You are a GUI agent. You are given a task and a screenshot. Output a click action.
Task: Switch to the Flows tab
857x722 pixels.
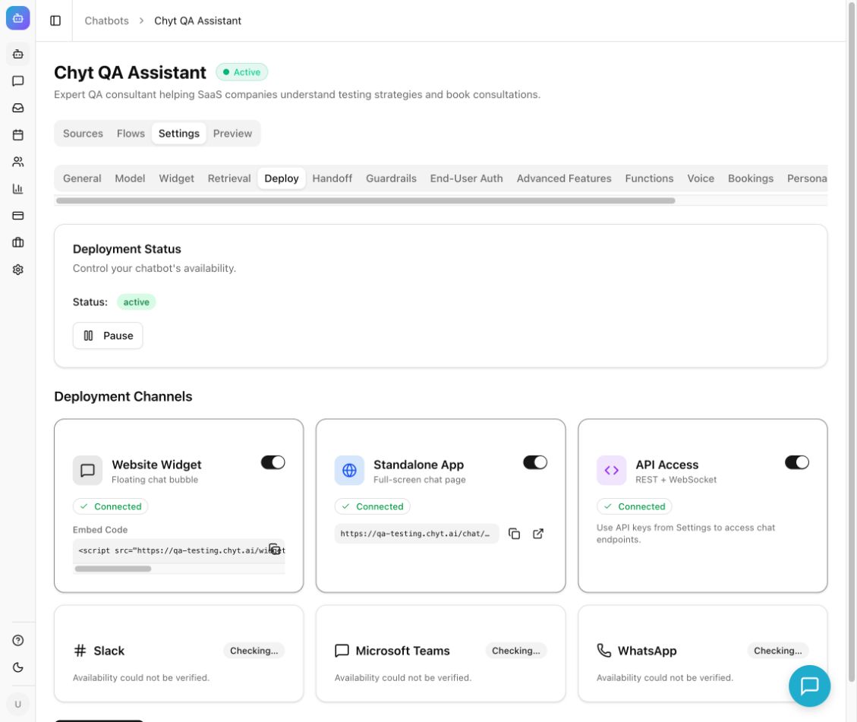point(131,134)
